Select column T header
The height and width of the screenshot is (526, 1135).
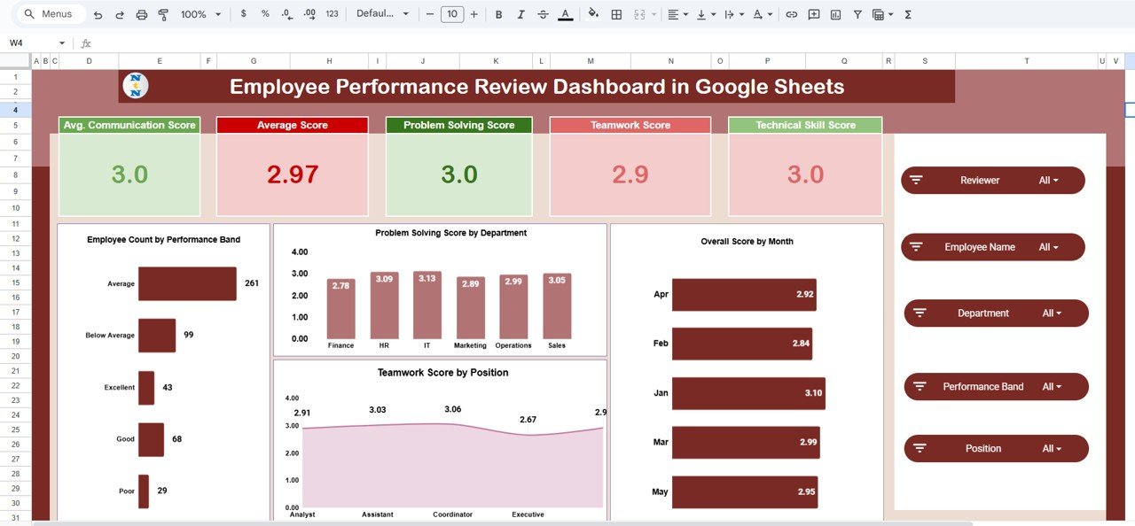pyautogui.click(x=1026, y=60)
